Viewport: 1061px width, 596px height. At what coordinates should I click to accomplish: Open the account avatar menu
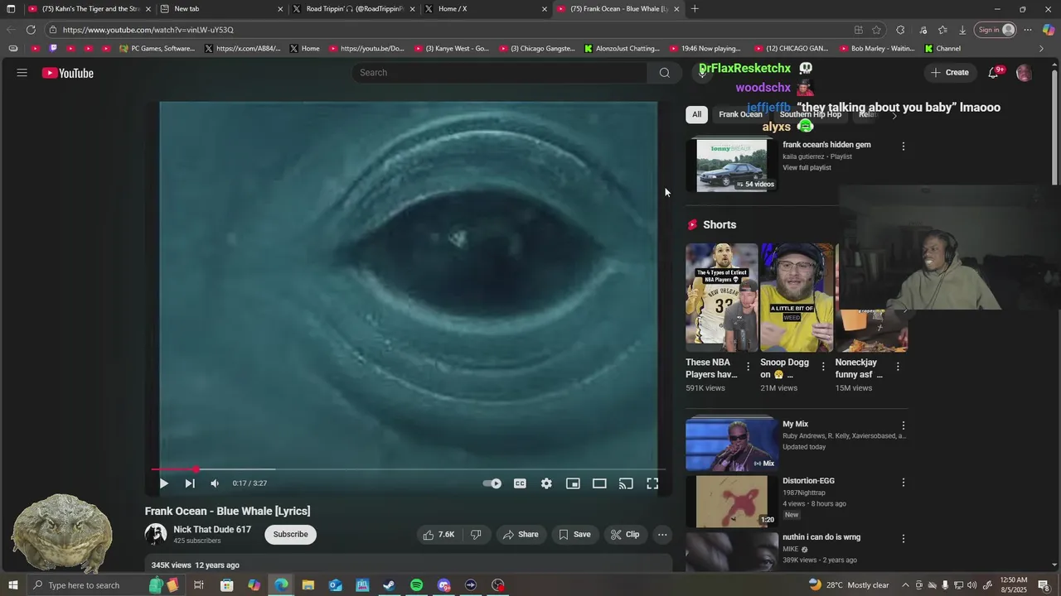[x=1024, y=73]
